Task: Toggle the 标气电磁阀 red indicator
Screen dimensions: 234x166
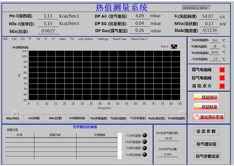Action: click(x=222, y=78)
